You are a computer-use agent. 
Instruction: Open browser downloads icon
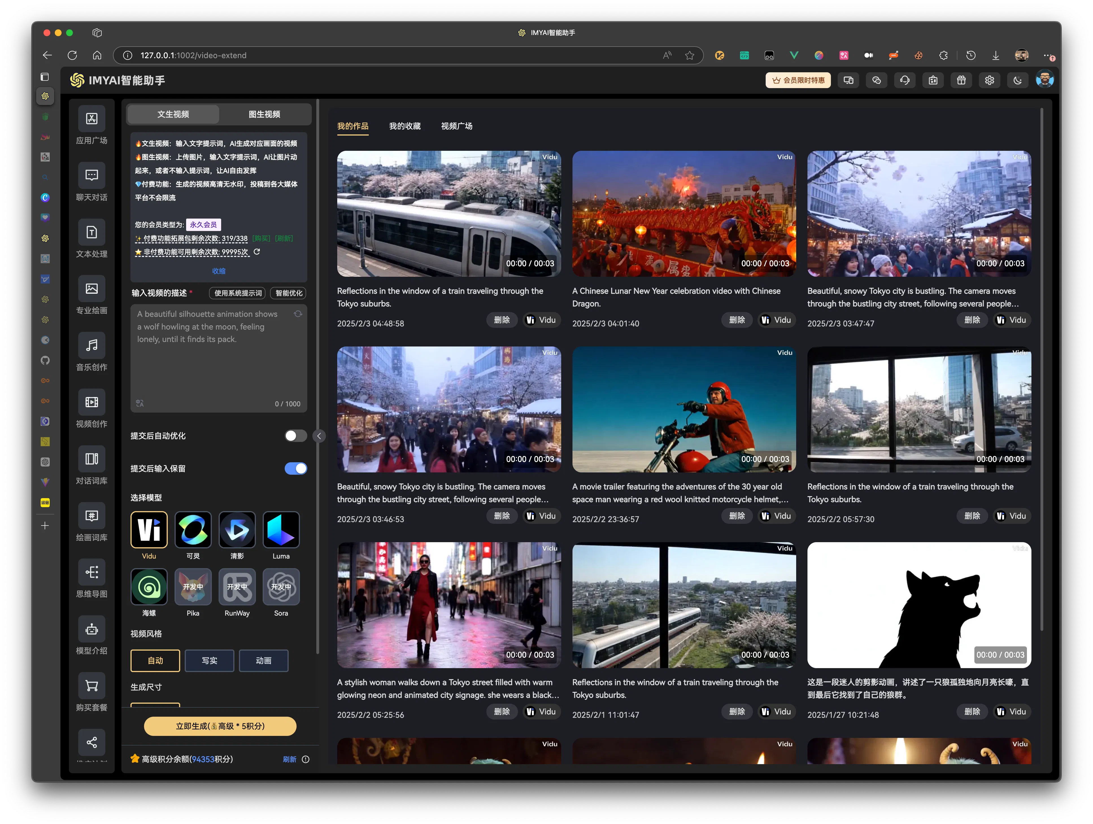pyautogui.click(x=996, y=55)
